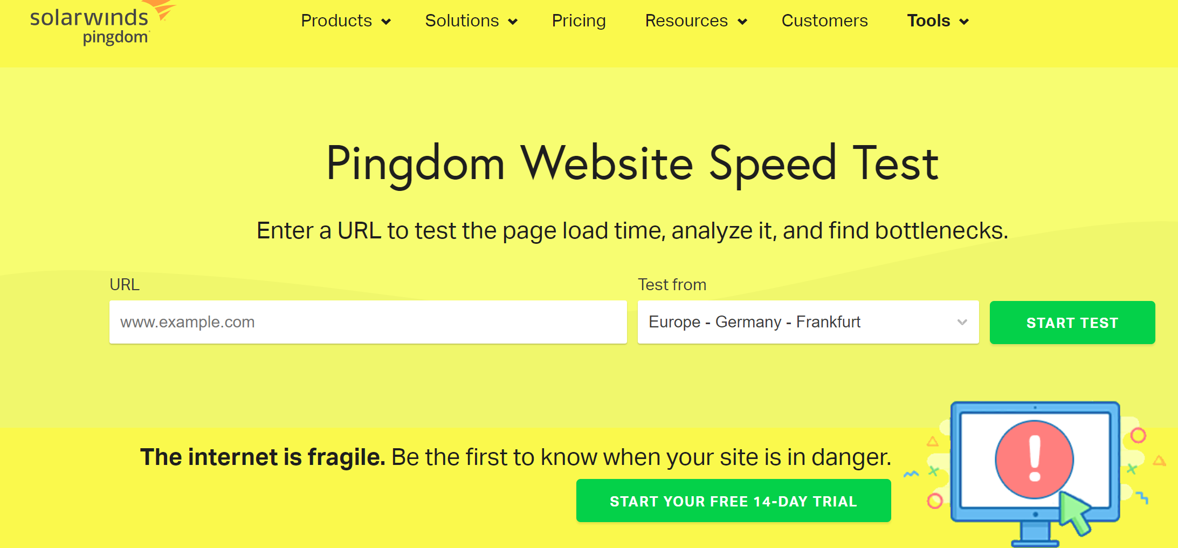
Task: Click the green cursor arrow graphic
Action: pos(1075,513)
